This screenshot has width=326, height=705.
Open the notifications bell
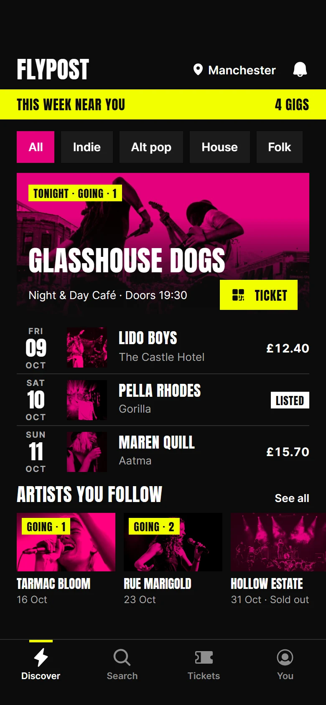pos(300,70)
